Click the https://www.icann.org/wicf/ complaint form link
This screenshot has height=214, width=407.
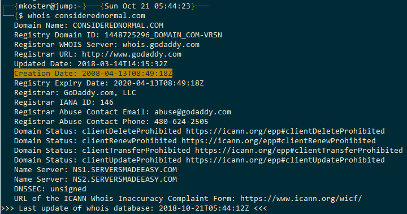(x=301, y=199)
